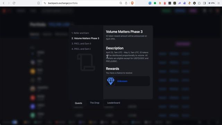This screenshot has width=222, height=125.
Task: Open site settings icon left of the URL
Action: pyautogui.click(x=45, y=3)
